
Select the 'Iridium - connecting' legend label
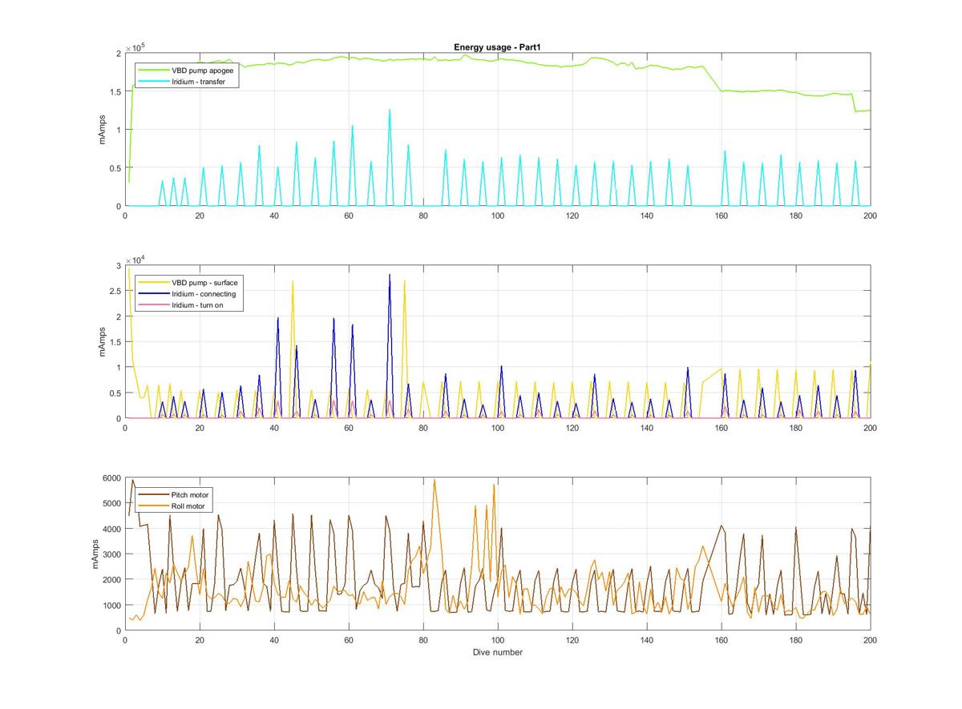[x=204, y=294]
